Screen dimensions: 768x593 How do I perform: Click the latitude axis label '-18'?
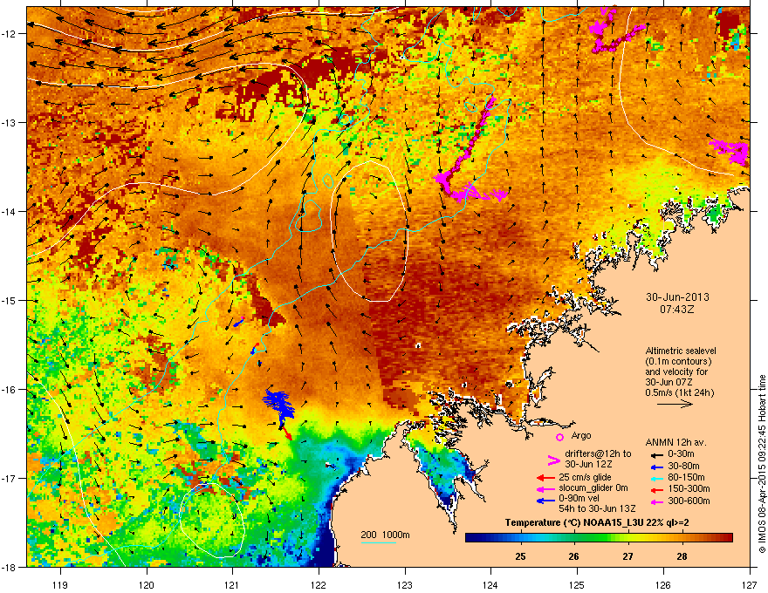[10, 567]
